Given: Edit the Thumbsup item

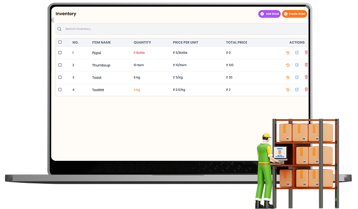Looking at the screenshot, I should [x=297, y=65].
